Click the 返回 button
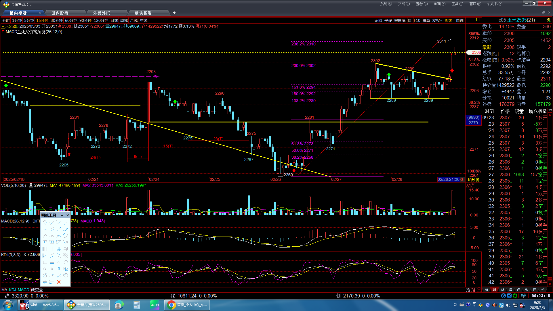The height and width of the screenshot is (311, 553). point(378,20)
